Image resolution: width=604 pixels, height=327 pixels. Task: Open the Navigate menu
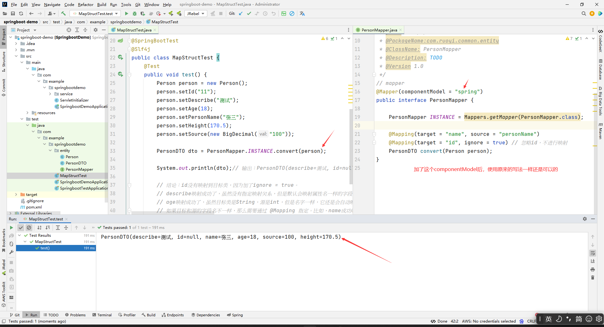[x=52, y=4]
